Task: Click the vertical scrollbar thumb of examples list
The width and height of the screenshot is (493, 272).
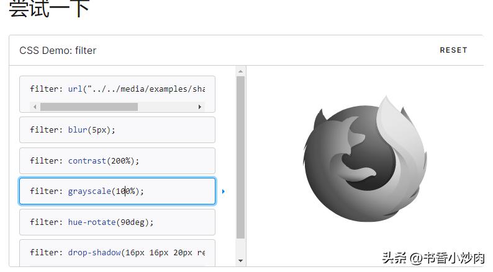Action: coord(241,155)
